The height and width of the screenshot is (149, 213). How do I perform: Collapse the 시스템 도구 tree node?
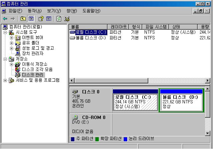coord(5,32)
